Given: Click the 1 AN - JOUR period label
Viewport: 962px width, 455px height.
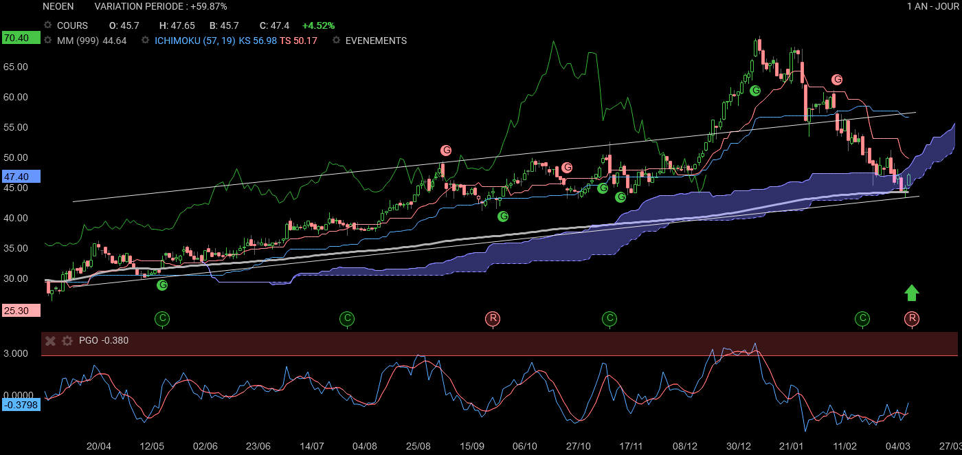Looking at the screenshot, I should (932, 6).
